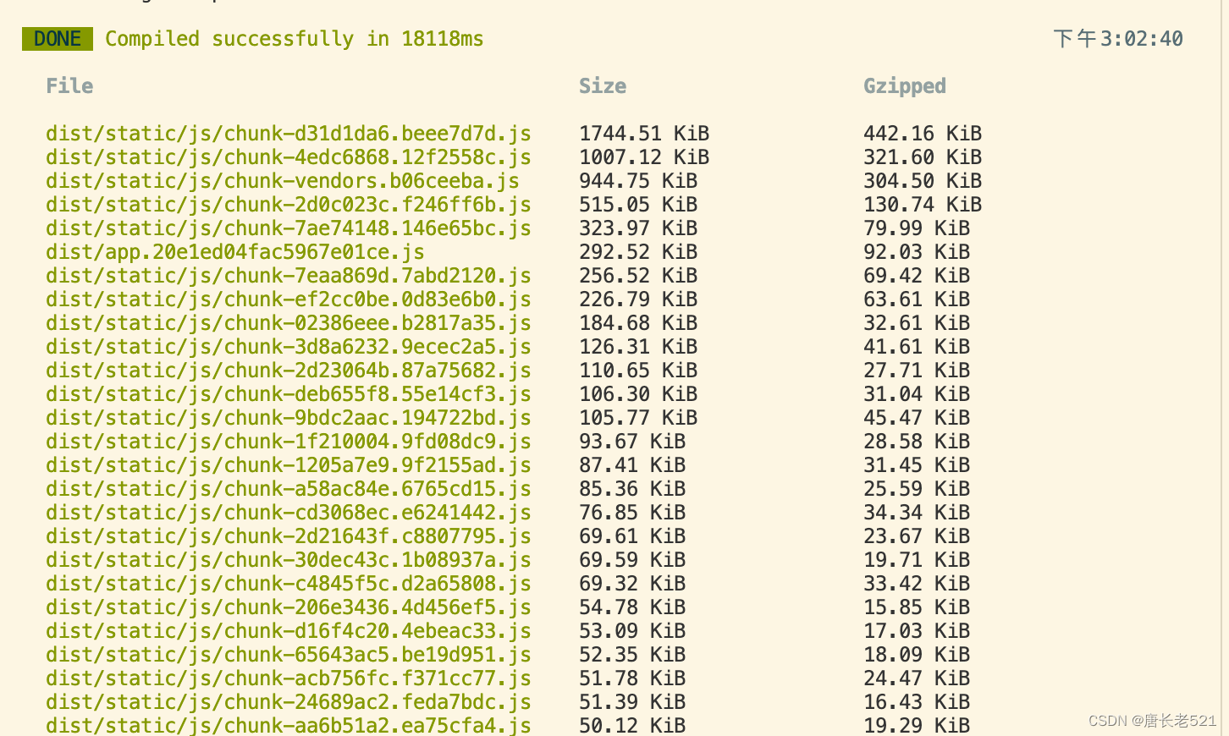
Task: Click gzipped value 130.74 KiB
Action: [923, 205]
